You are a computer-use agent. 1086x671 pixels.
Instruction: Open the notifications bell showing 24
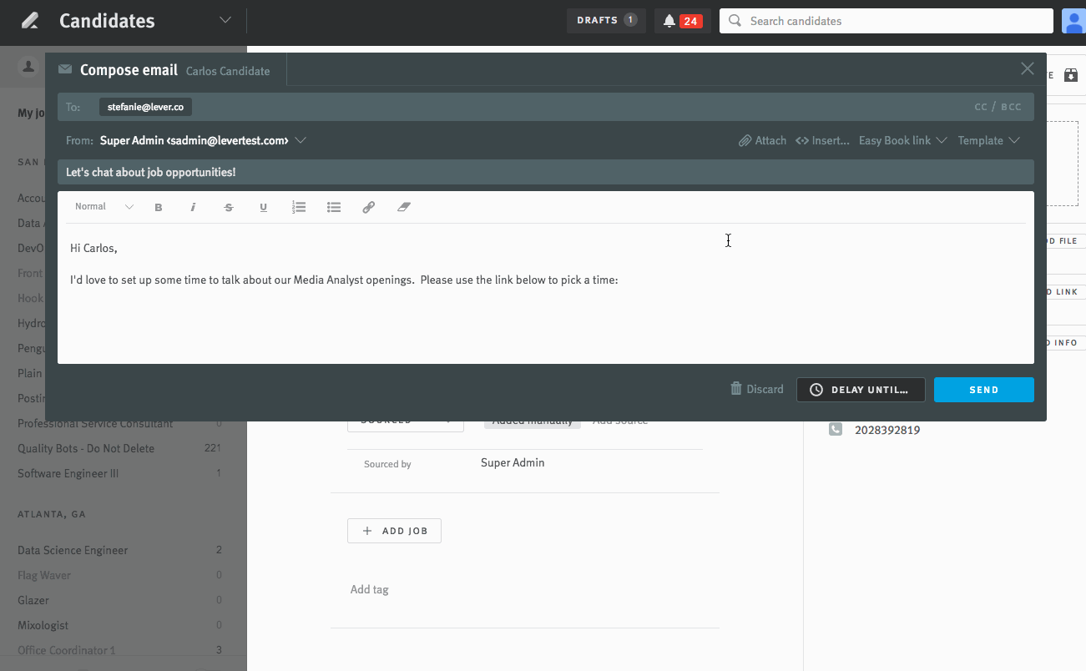(682, 21)
